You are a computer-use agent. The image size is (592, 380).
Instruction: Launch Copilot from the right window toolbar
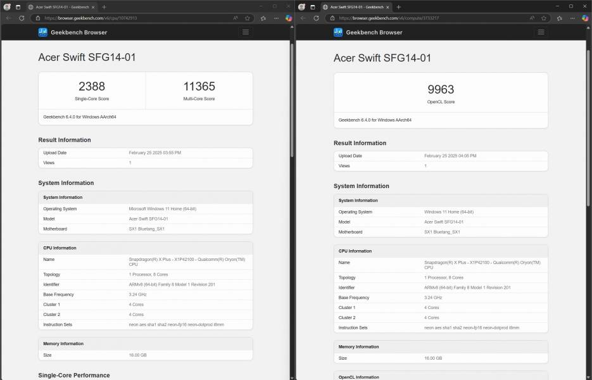coord(585,18)
